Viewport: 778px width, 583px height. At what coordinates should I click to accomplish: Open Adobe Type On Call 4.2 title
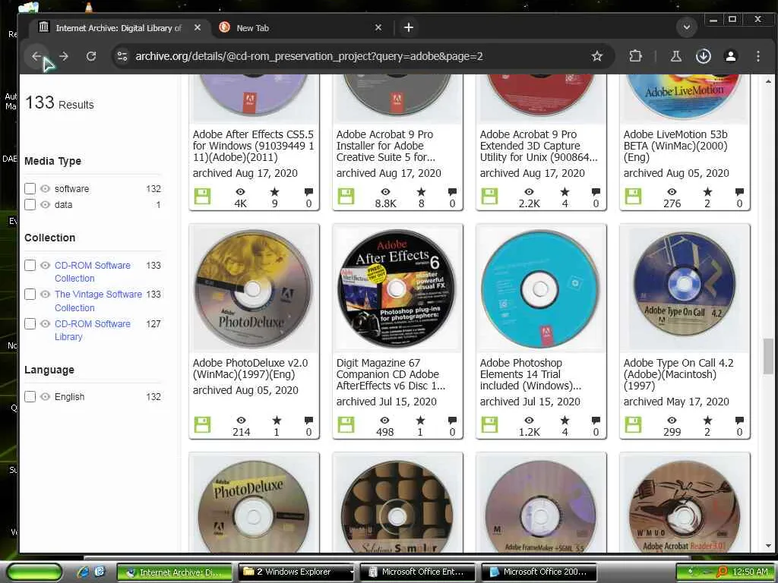click(x=678, y=374)
